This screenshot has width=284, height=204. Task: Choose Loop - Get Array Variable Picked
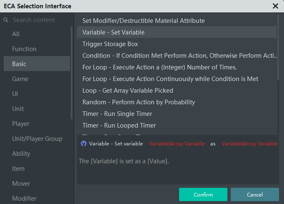[177, 91]
